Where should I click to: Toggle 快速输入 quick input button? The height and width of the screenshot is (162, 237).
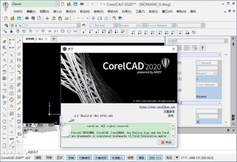point(117,158)
